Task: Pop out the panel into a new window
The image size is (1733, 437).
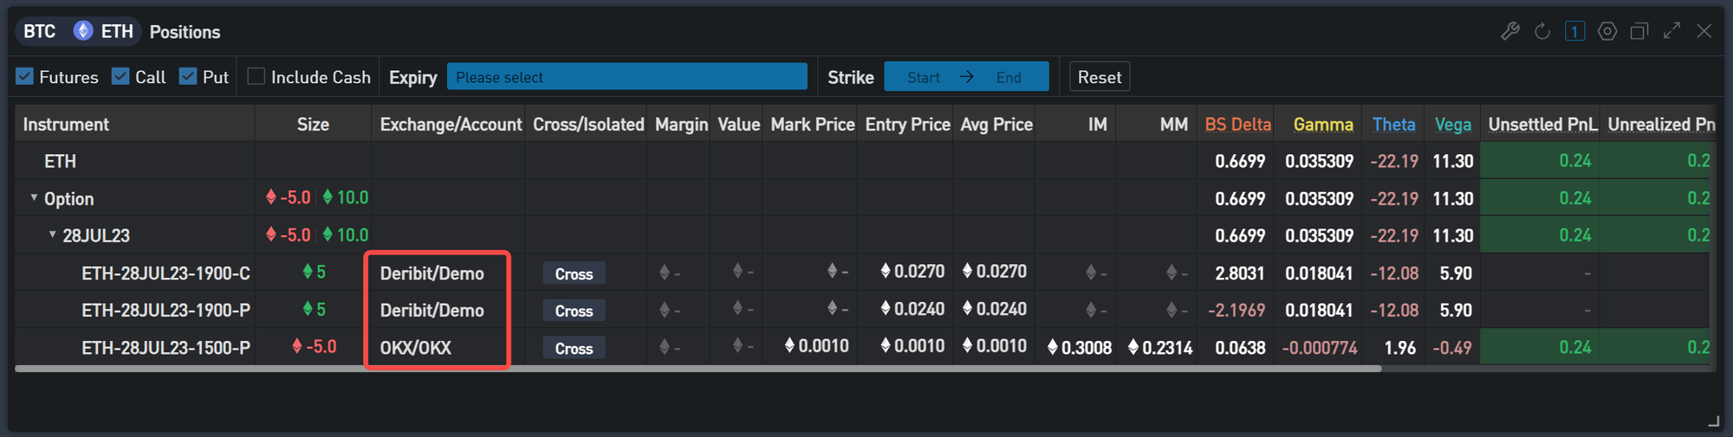Action: click(x=1639, y=32)
